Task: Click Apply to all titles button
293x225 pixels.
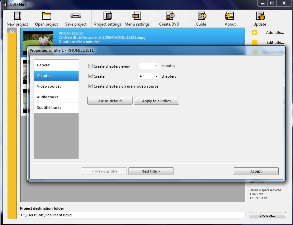Action: (156, 101)
